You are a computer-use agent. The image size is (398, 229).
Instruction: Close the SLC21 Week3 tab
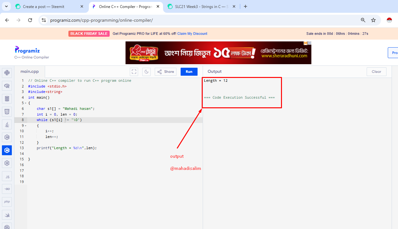click(234, 6)
